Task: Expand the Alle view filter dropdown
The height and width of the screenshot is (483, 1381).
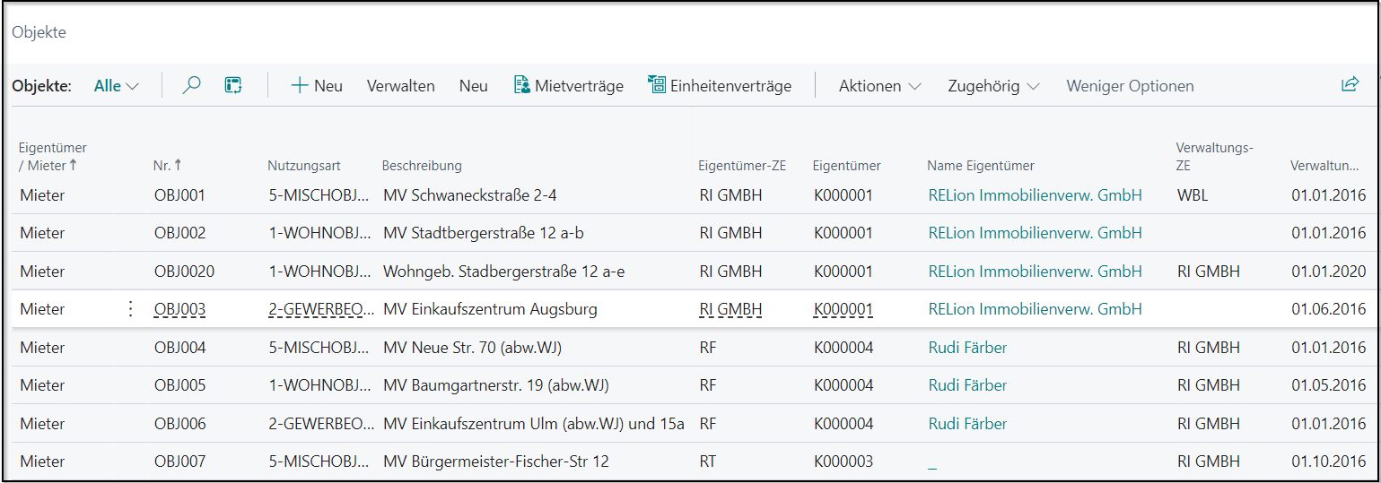Action: coord(117,86)
